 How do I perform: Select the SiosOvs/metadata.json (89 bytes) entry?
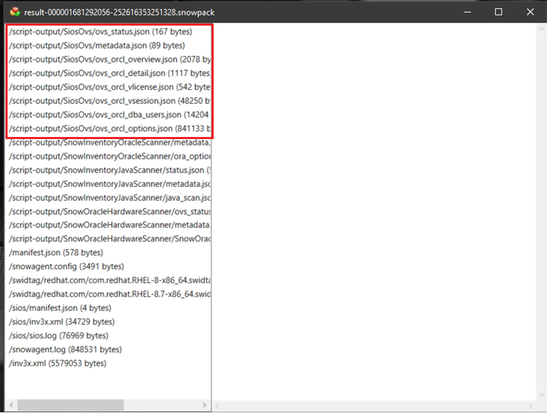pyautogui.click(x=97, y=46)
